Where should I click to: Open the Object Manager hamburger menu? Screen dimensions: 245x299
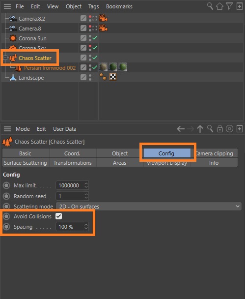click(7, 6)
